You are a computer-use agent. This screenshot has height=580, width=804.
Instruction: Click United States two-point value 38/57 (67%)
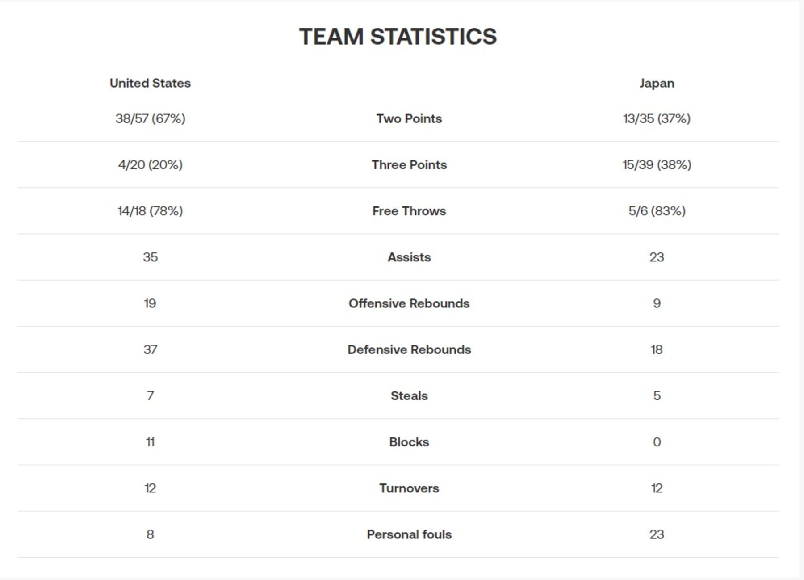150,118
